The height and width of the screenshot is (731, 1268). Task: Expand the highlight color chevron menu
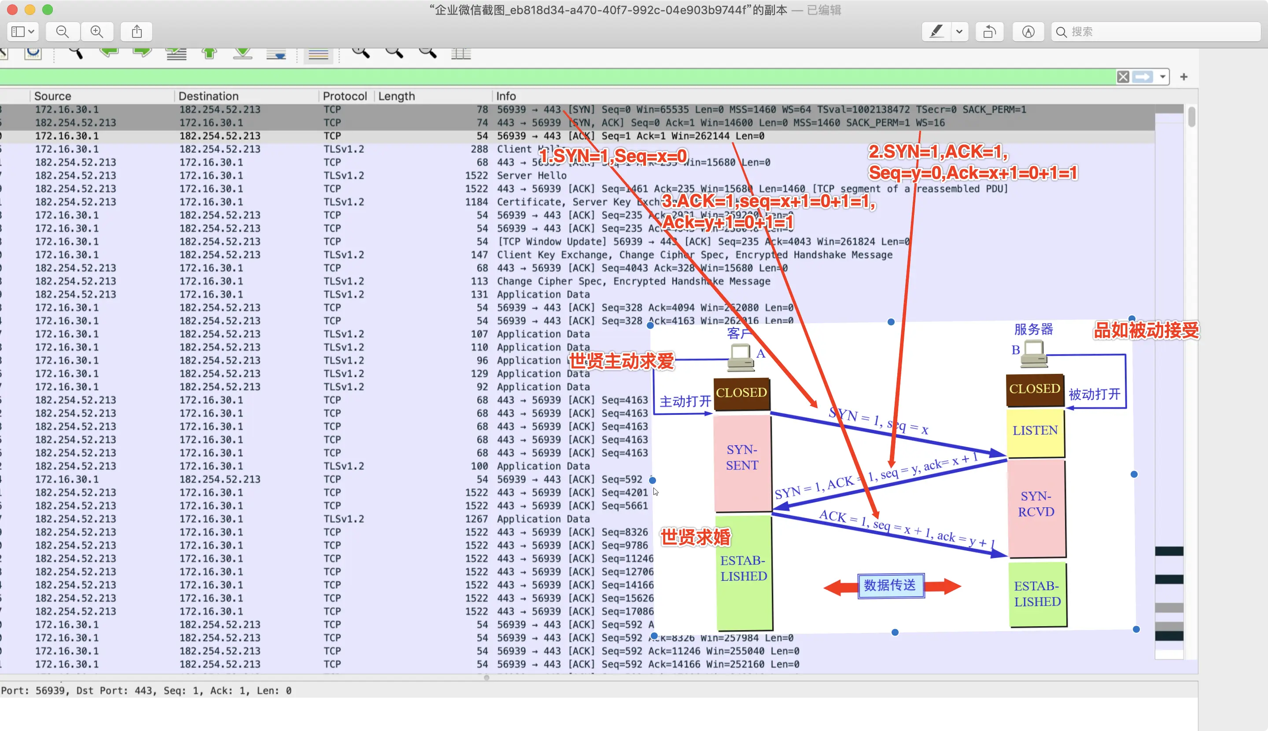(959, 32)
